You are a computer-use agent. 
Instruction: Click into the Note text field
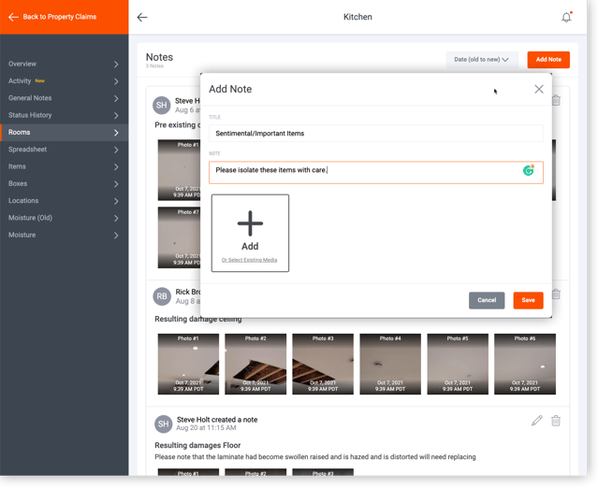(x=376, y=173)
